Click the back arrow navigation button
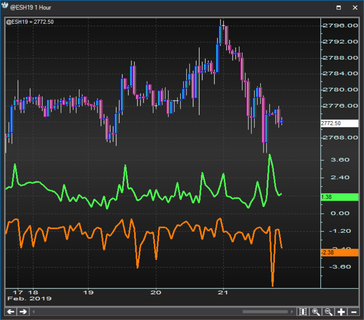The height and width of the screenshot is (320, 364). point(11,312)
